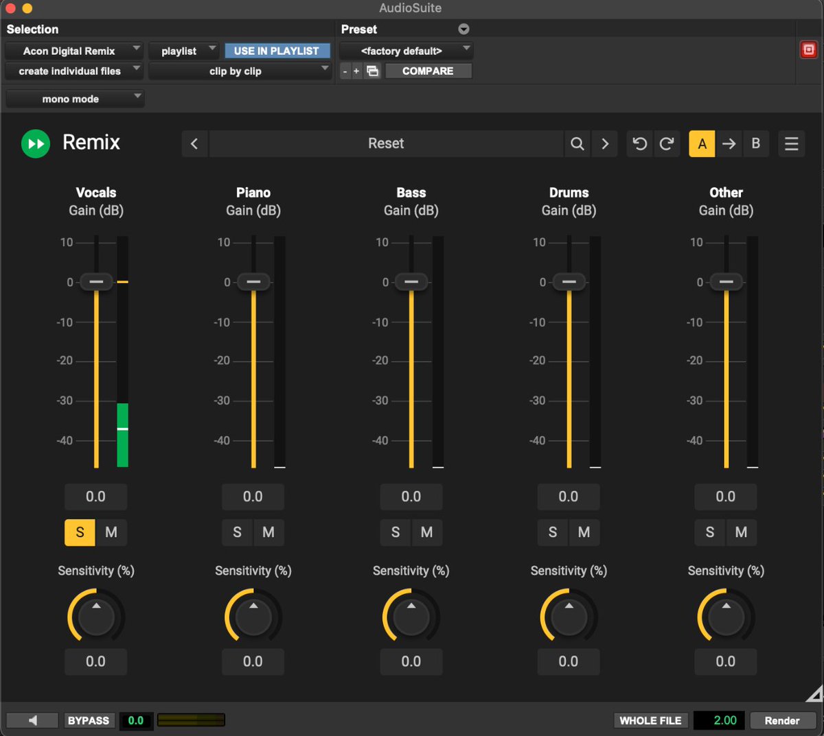Open the mono mode dropdown

75,99
